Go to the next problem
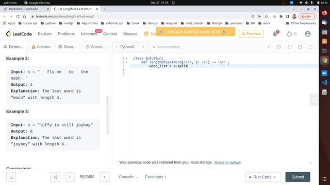This screenshot has width=330, height=185. (x=104, y=177)
